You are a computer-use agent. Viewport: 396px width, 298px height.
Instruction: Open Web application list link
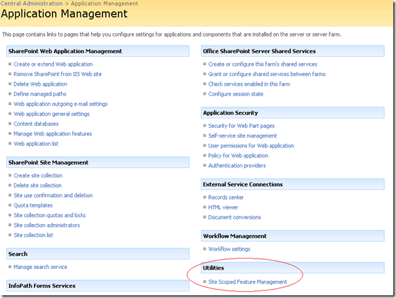pyautogui.click(x=36, y=144)
